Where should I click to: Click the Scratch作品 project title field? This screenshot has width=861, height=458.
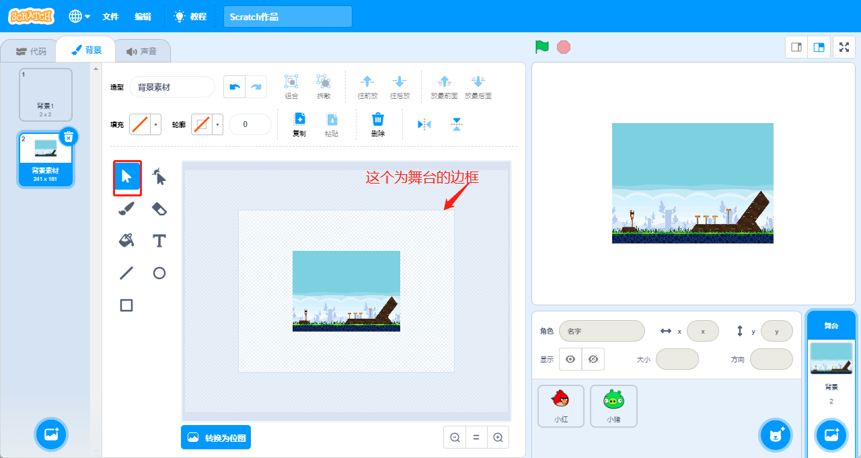coord(288,17)
